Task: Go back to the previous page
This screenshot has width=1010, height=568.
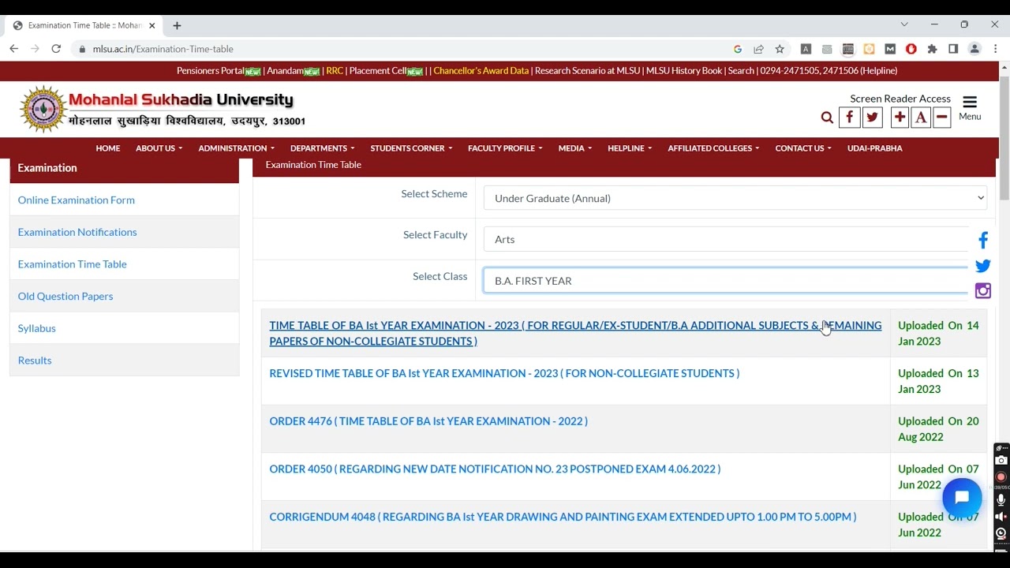Action: click(13, 49)
